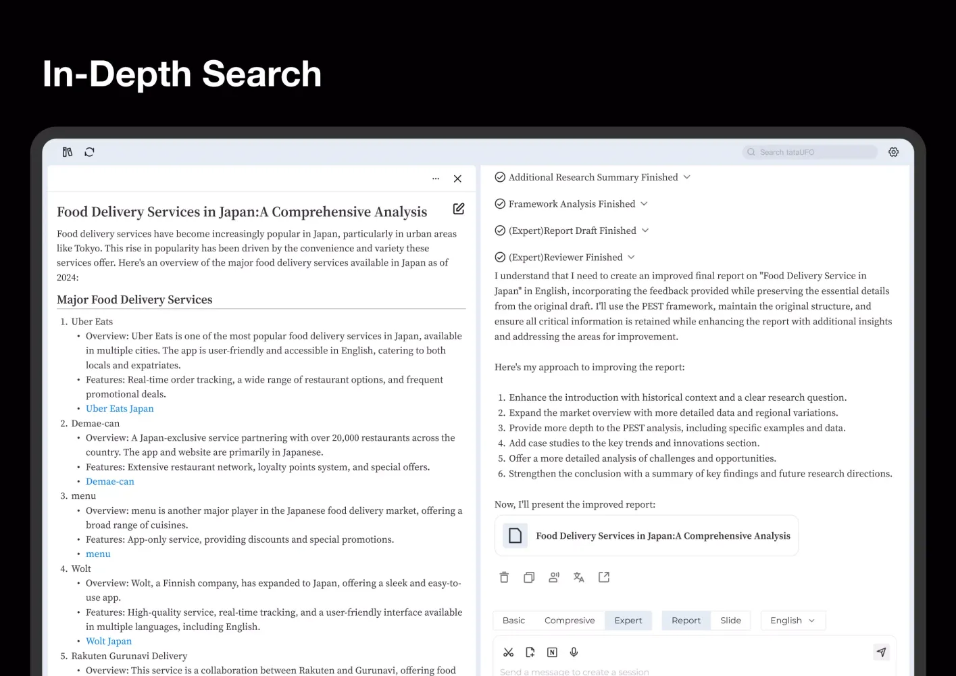Image resolution: width=956 pixels, height=676 pixels.
Task: Select the Basic mode option
Action: (x=513, y=621)
